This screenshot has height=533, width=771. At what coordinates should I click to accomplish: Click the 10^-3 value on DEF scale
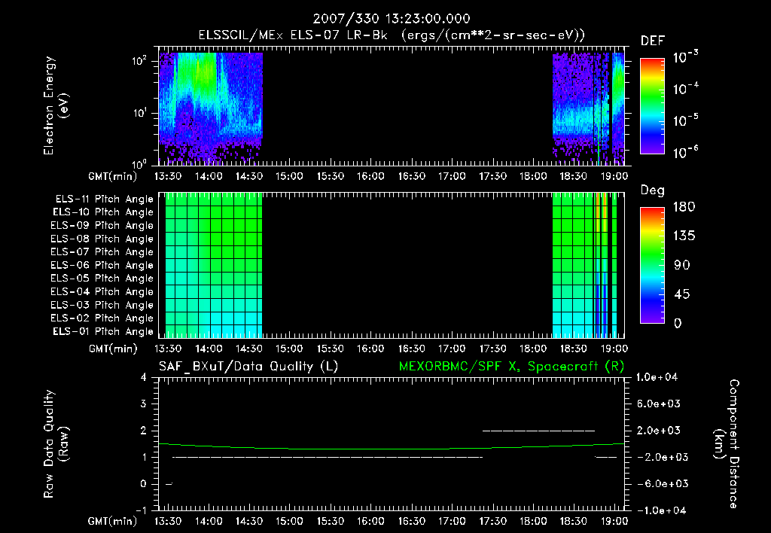tap(686, 57)
